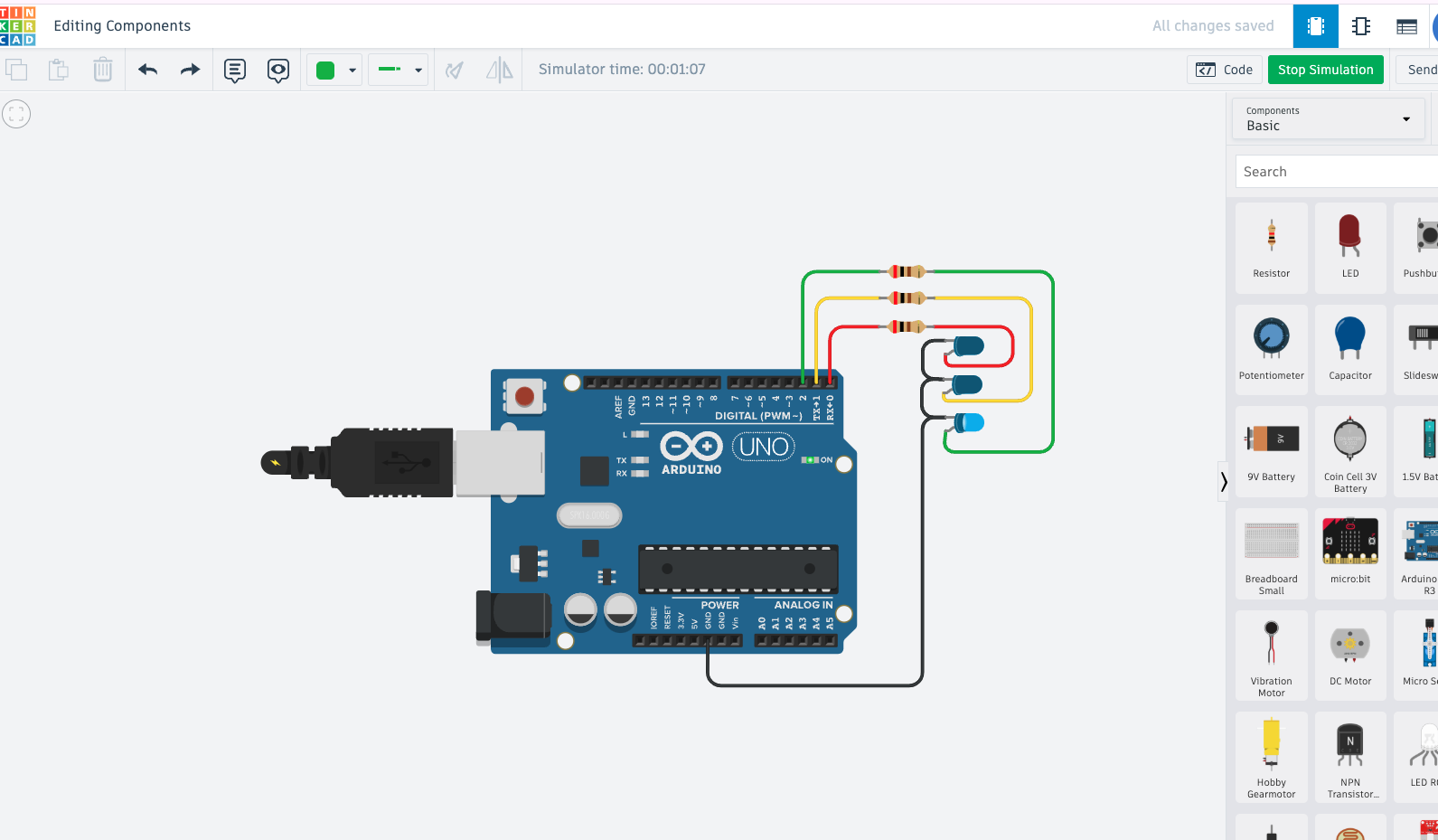The height and width of the screenshot is (840, 1438).
Task: Click the top dark blue LED
Action: (969, 345)
